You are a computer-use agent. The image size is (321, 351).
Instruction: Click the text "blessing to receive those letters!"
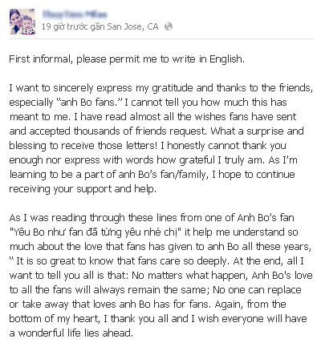point(83,146)
